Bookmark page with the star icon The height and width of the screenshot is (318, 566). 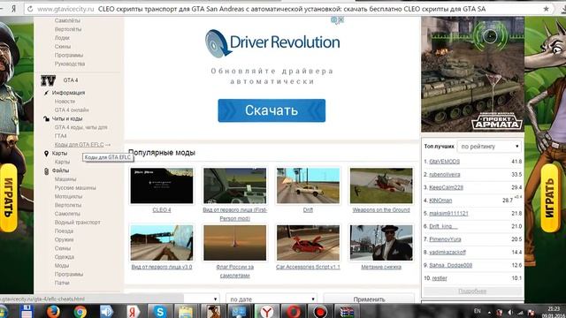tap(547, 9)
